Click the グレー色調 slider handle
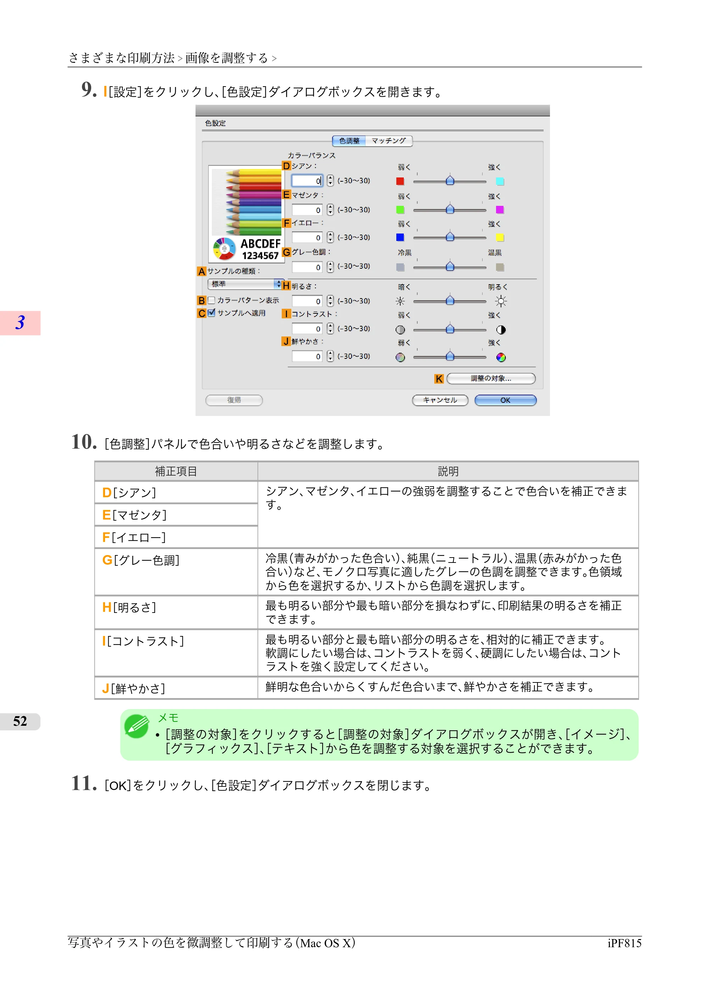710x1004 pixels. (450, 266)
